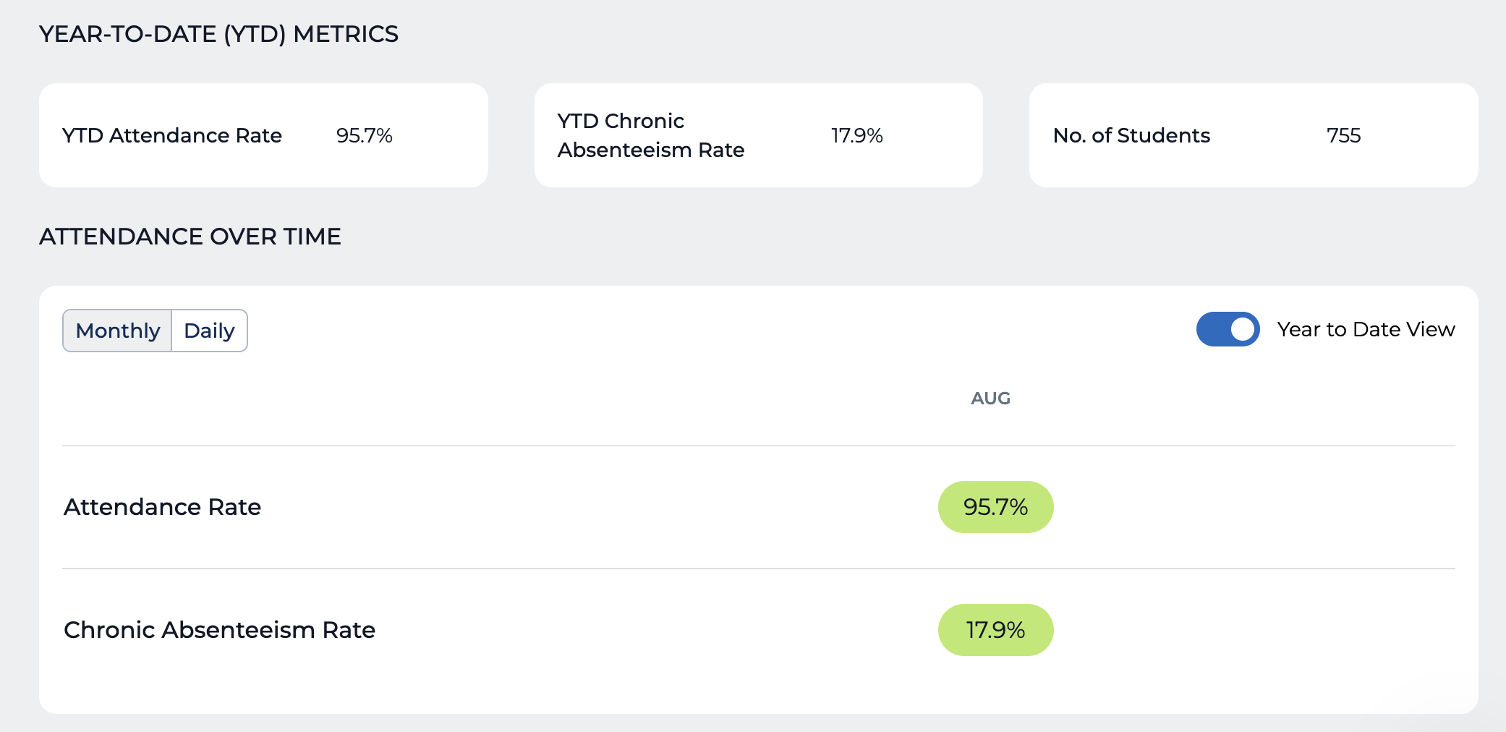Image resolution: width=1506 pixels, height=732 pixels.
Task: Click the Chronic Absenteeism Rate row label
Action: pos(219,630)
